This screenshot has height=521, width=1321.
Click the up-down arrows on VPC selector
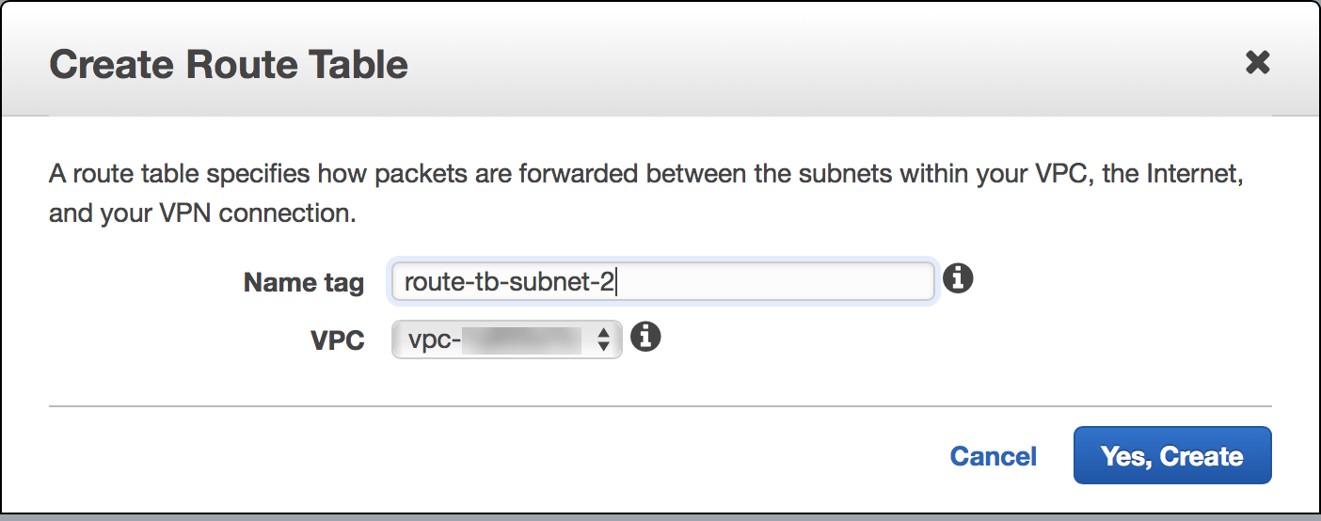tap(604, 339)
